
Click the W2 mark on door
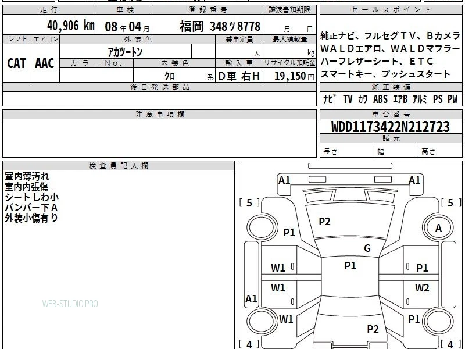(x=422, y=287)
